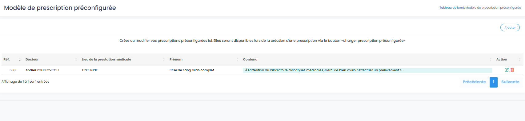The height and width of the screenshot is (121, 525).
Task: Edit prescription template 698
Action: (x=507, y=70)
